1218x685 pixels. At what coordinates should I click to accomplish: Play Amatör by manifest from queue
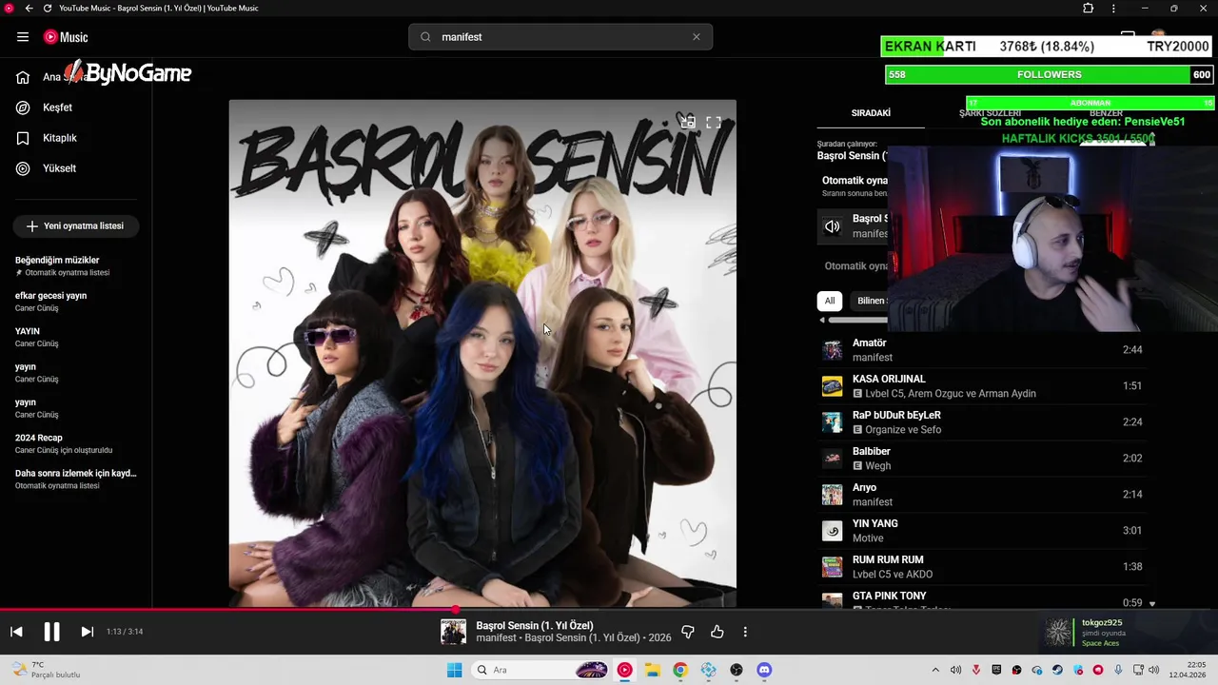(x=983, y=350)
